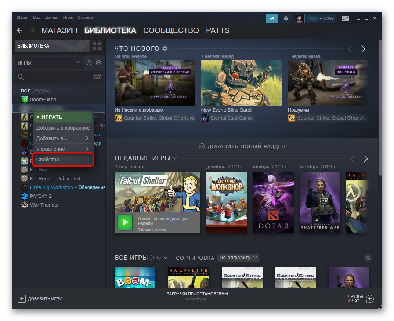Choose Свойства... in context menu
This screenshot has height=321, width=394.
[63, 160]
